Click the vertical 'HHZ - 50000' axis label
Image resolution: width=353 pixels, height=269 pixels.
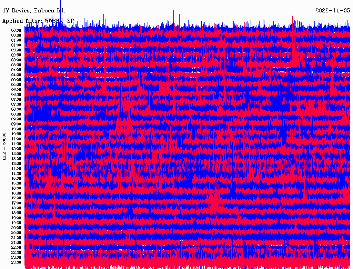[4, 146]
